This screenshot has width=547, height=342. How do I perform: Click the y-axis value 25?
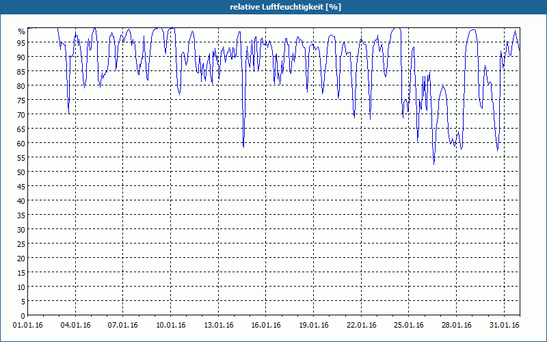pyautogui.click(x=21, y=244)
